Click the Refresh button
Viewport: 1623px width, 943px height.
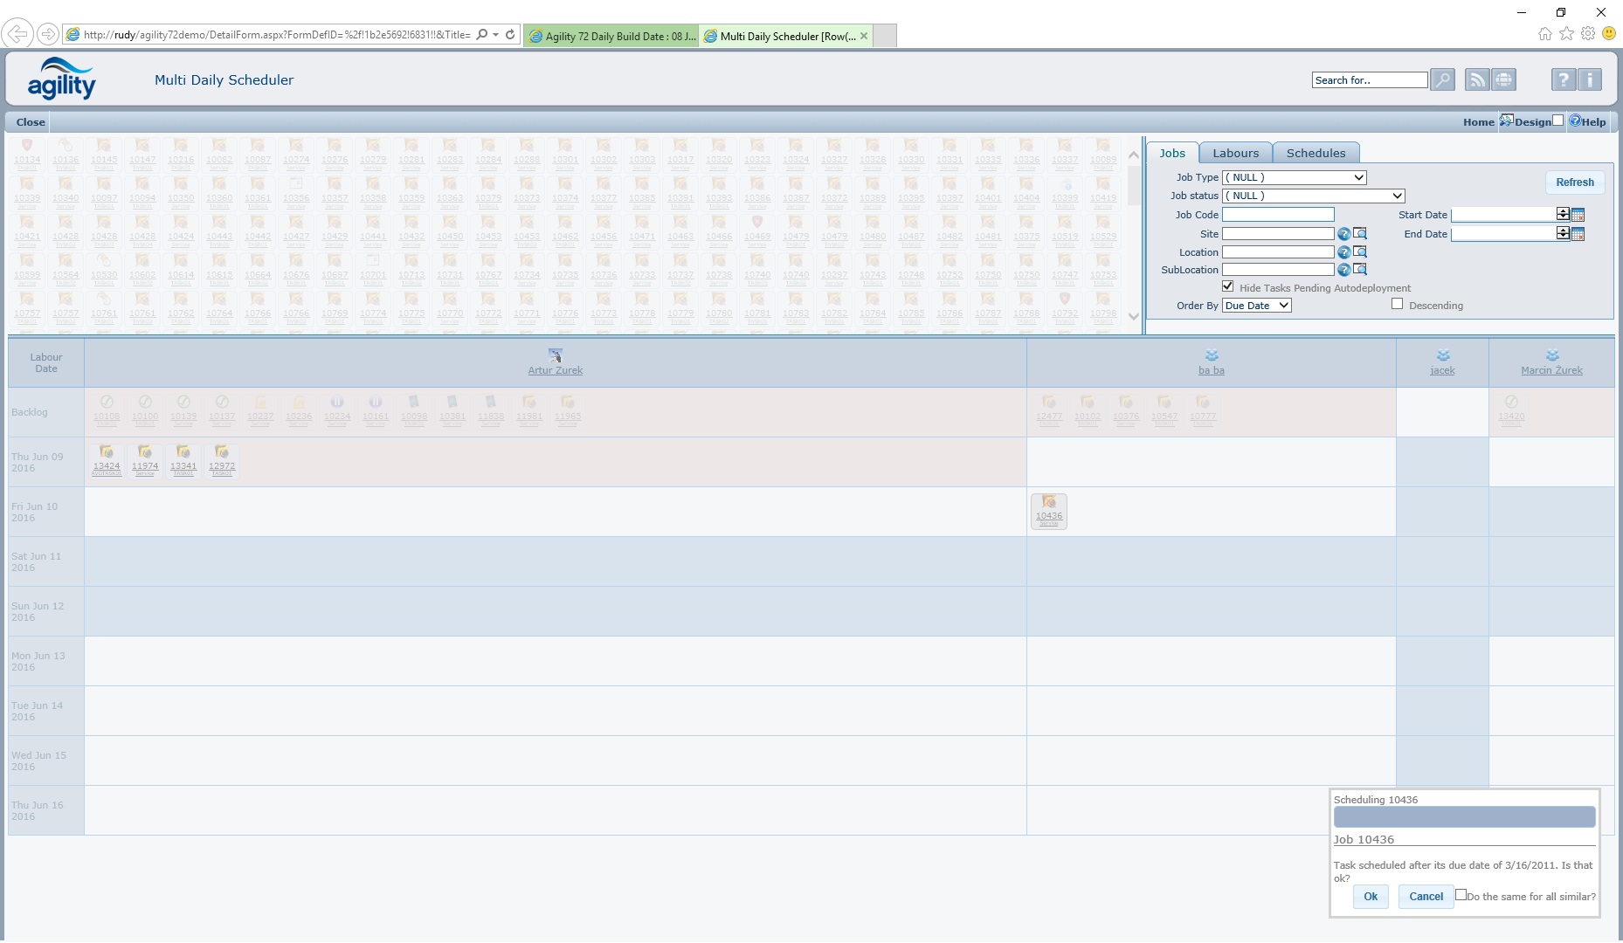click(1574, 182)
